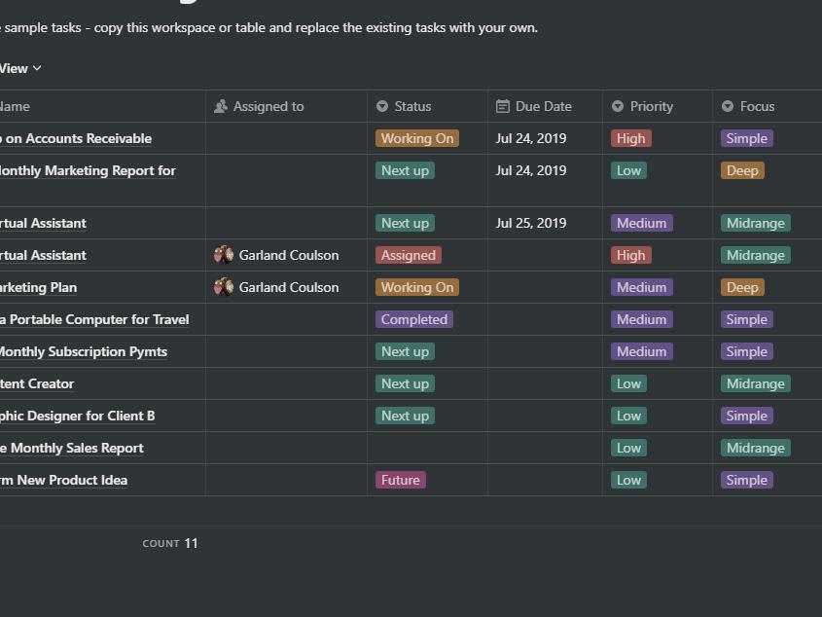The width and height of the screenshot is (822, 617).
Task: Click the Status column select icon
Action: [382, 106]
